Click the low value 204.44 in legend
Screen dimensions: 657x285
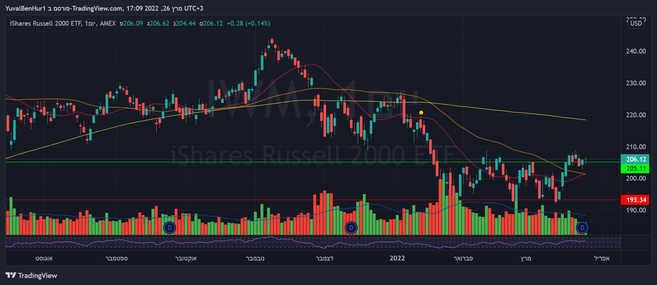coord(186,23)
